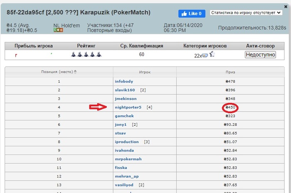The height and width of the screenshot is (193, 291).
Task: Open player gamchek's profile link
Action: tap(124, 116)
